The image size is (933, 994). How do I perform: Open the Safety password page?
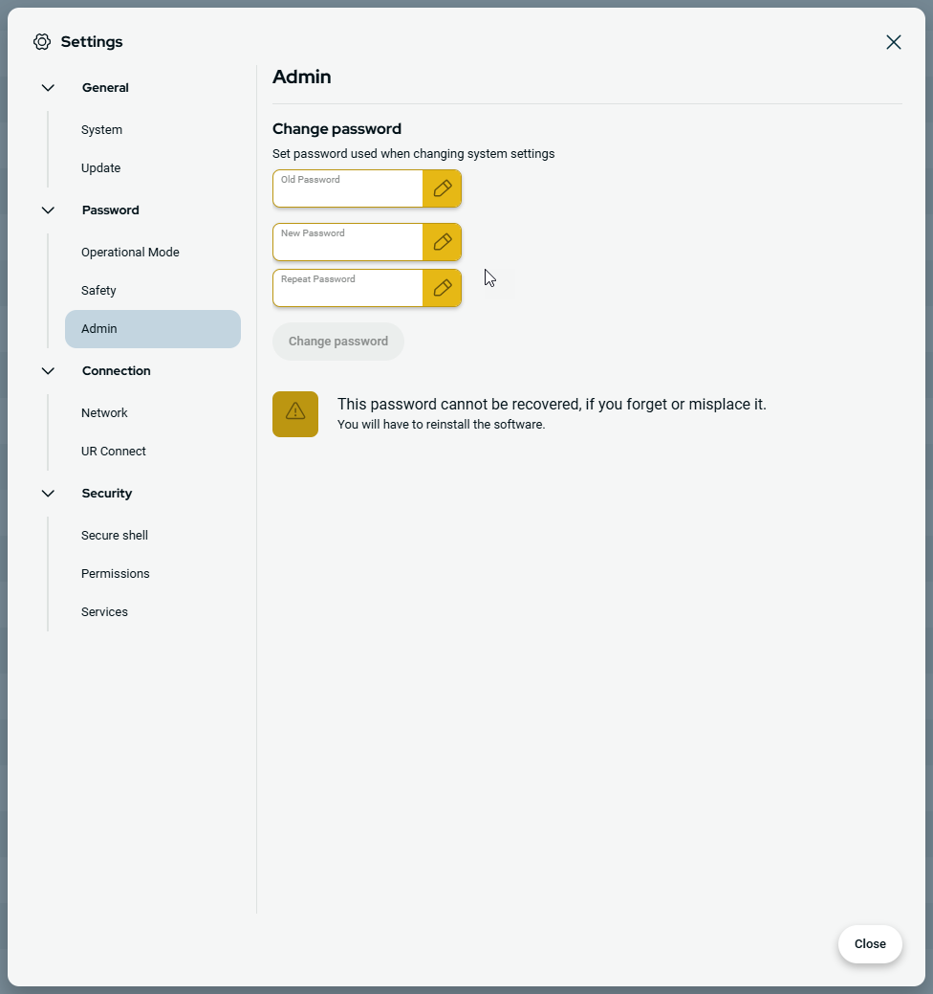click(x=98, y=291)
